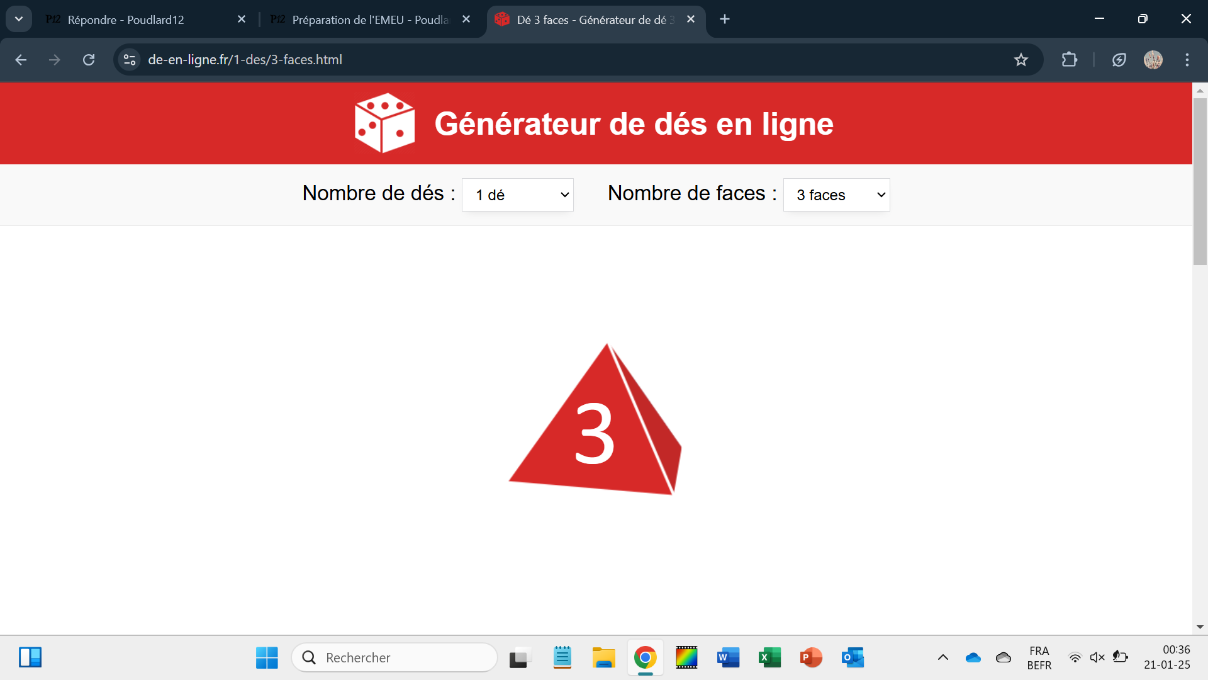Switch to Préparation de l'EMEU tab

(x=365, y=20)
